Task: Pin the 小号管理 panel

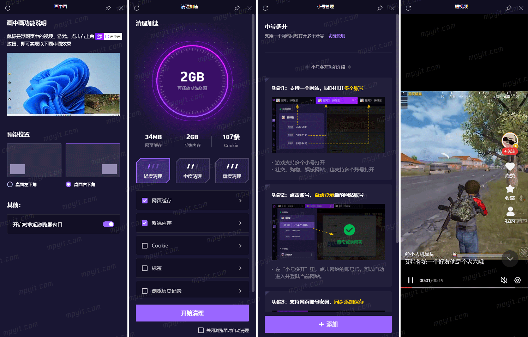Action: 380,8
